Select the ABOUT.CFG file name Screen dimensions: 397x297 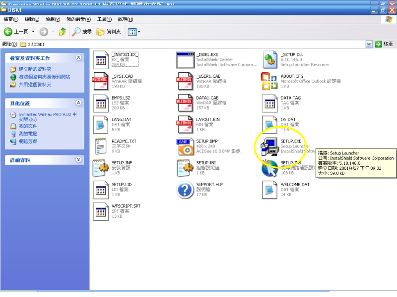[292, 76]
